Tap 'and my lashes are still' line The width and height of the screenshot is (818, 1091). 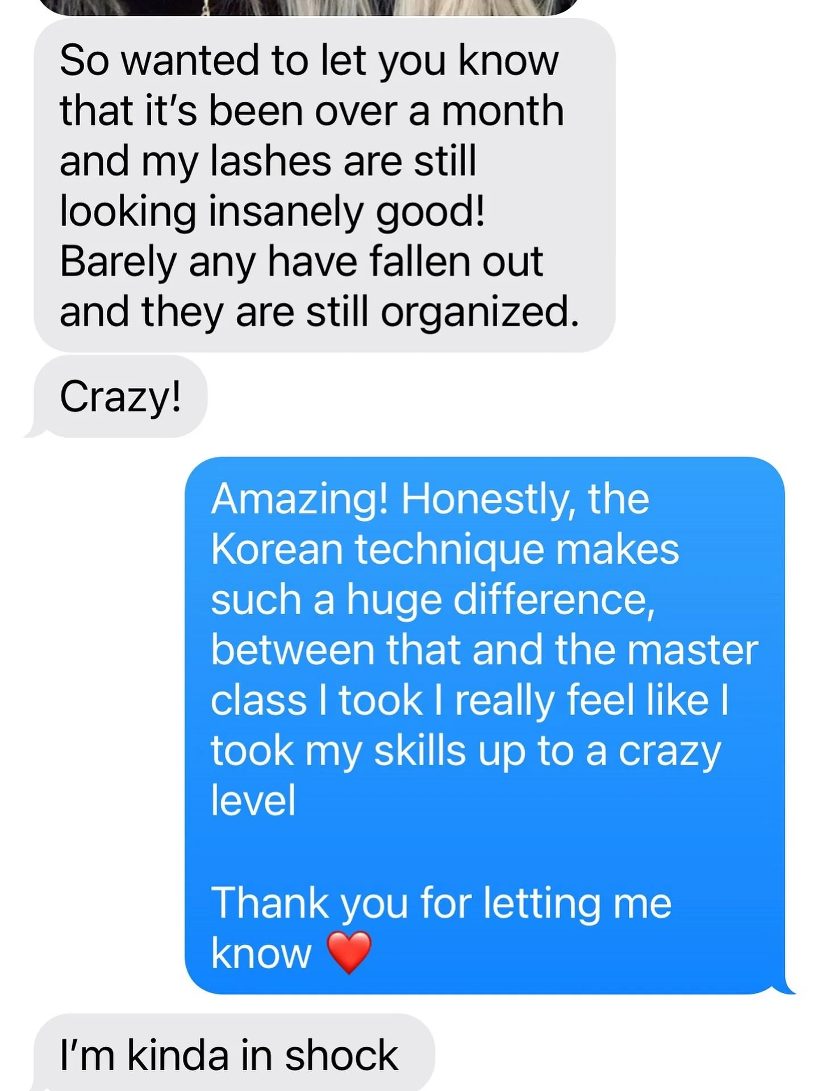[x=268, y=161]
